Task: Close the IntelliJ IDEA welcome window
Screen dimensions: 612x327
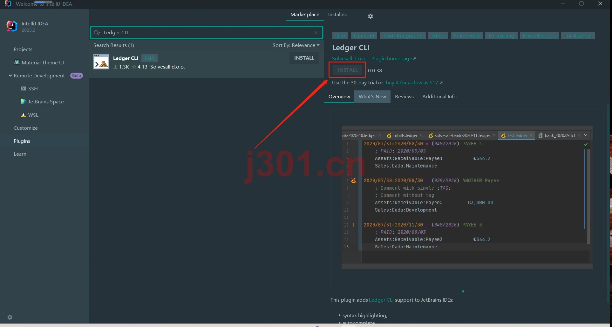Action: (x=600, y=3)
